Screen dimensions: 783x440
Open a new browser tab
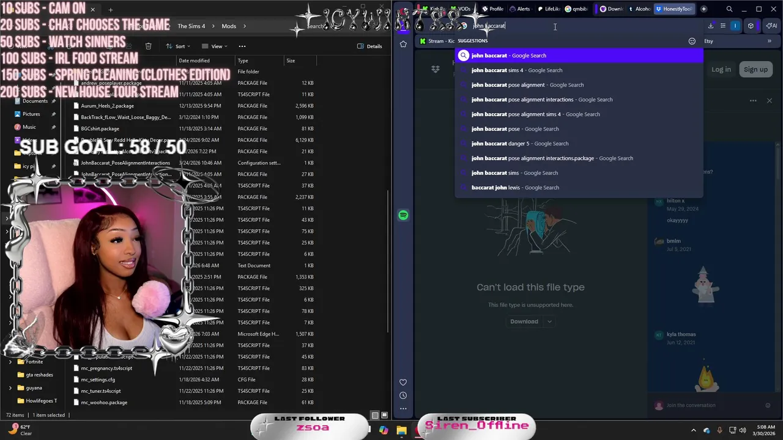(x=703, y=9)
